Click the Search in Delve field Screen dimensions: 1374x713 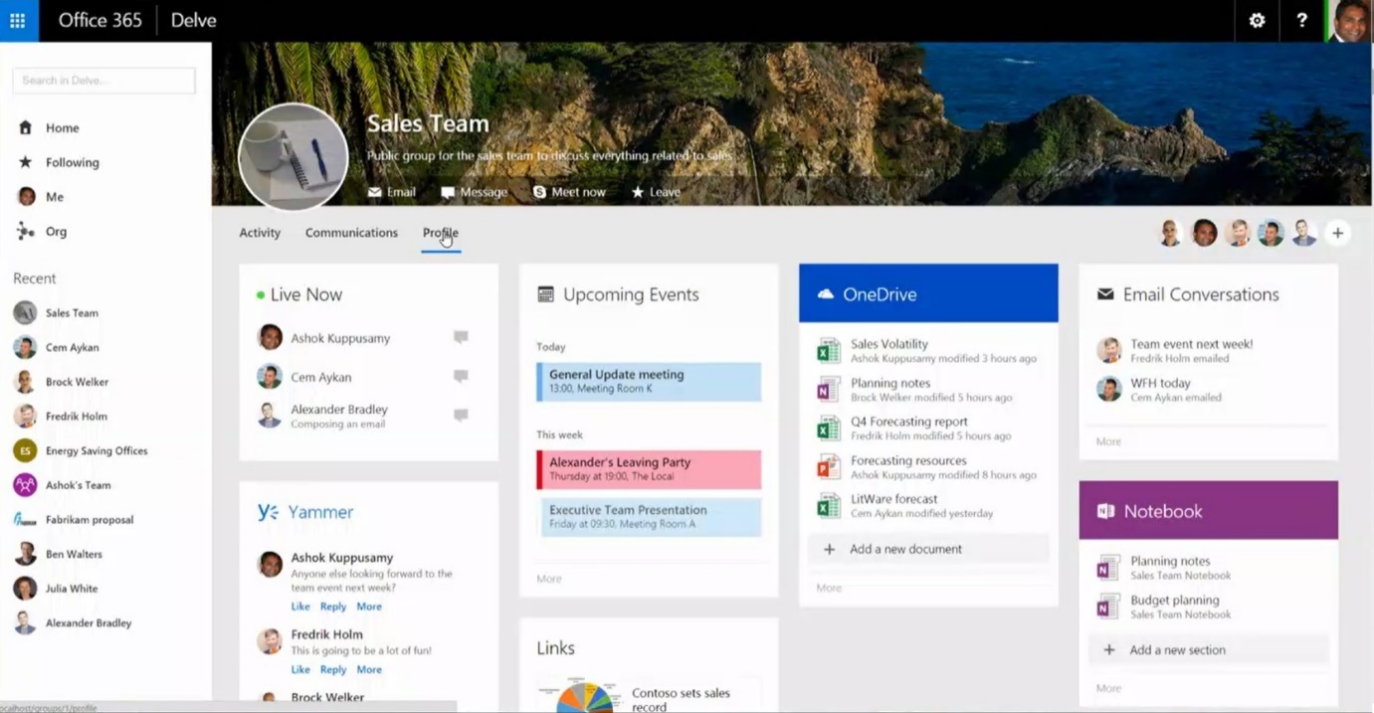103,81
